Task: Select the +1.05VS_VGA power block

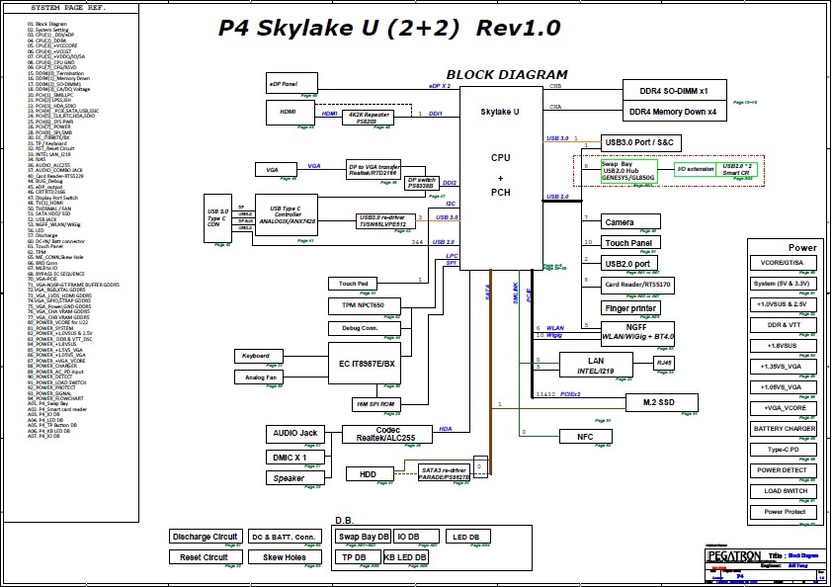Action: (784, 387)
